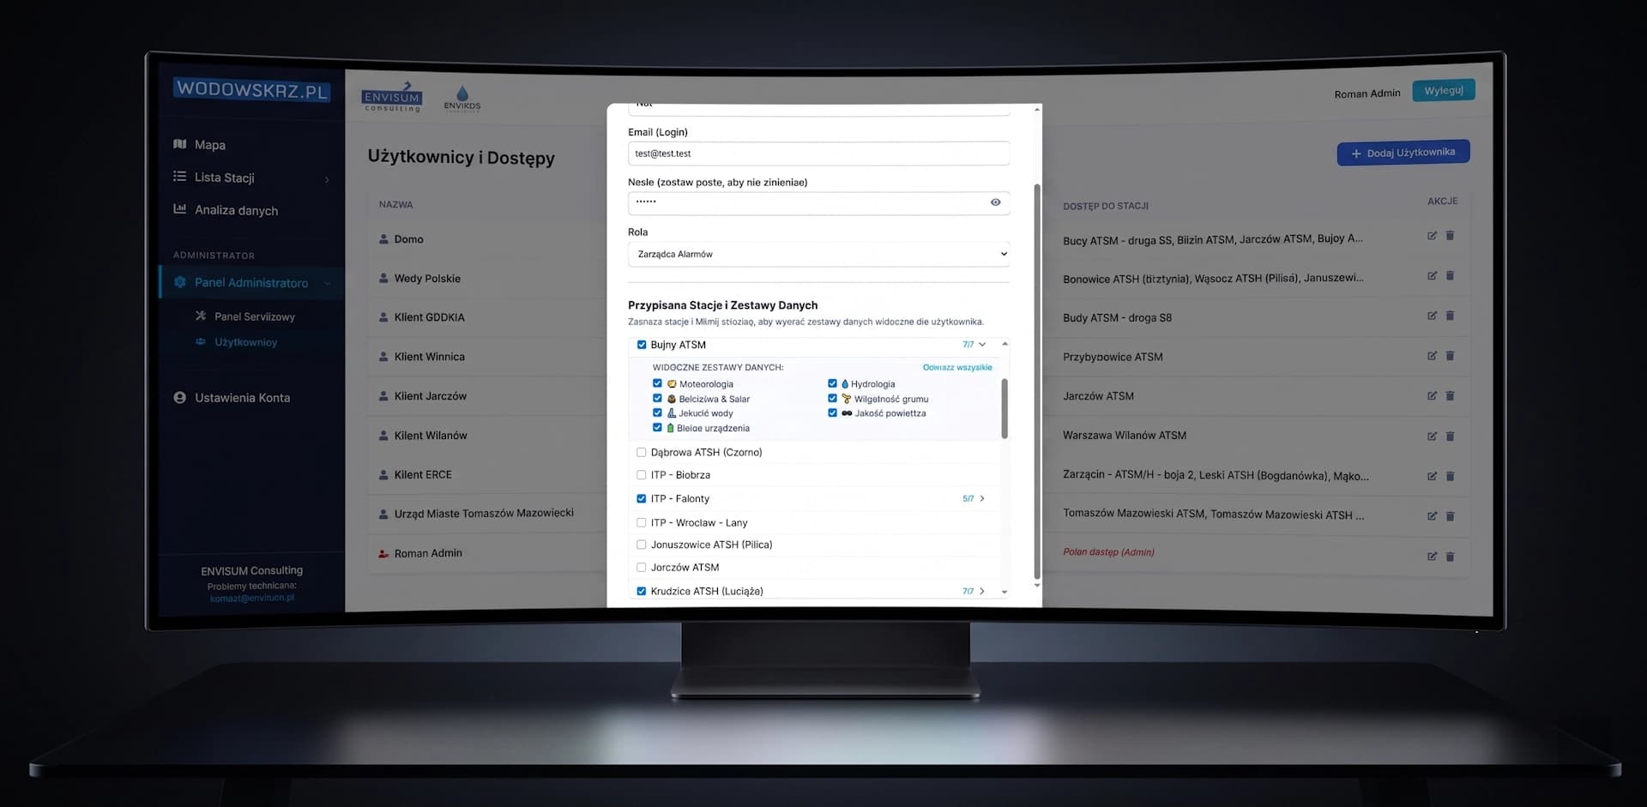
Task: Expand Krudzice ATSH datasets via 7/7 chevron
Action: (982, 591)
